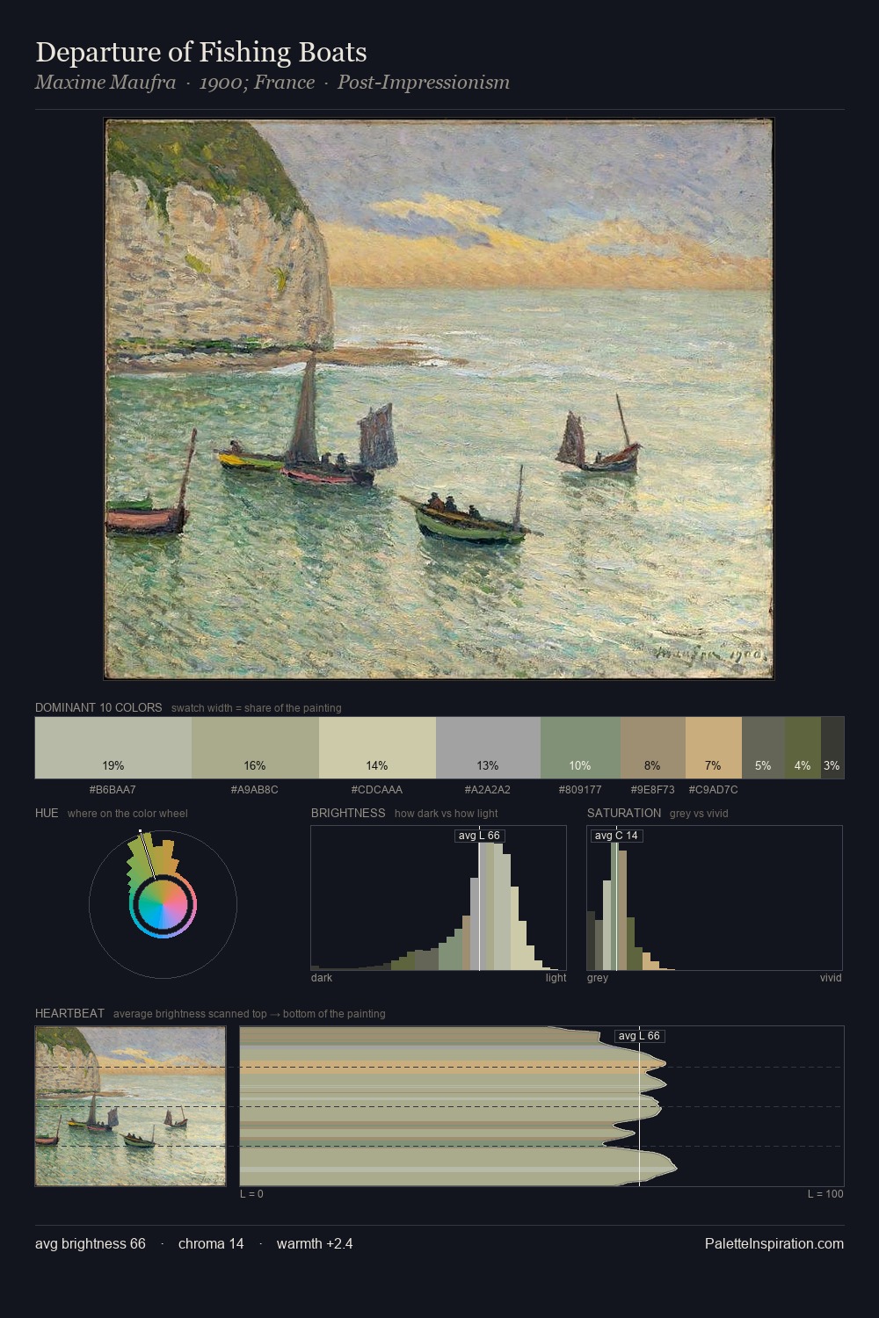The height and width of the screenshot is (1318, 879).
Task: Click the heartbeat painting thumbnail
Action: click(130, 1106)
